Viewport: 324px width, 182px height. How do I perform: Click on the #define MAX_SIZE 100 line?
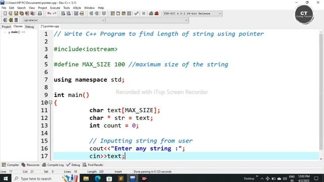(141, 64)
